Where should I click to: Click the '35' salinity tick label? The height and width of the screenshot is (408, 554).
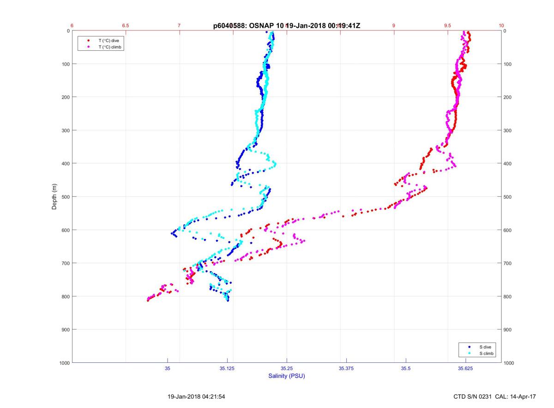click(x=168, y=368)
